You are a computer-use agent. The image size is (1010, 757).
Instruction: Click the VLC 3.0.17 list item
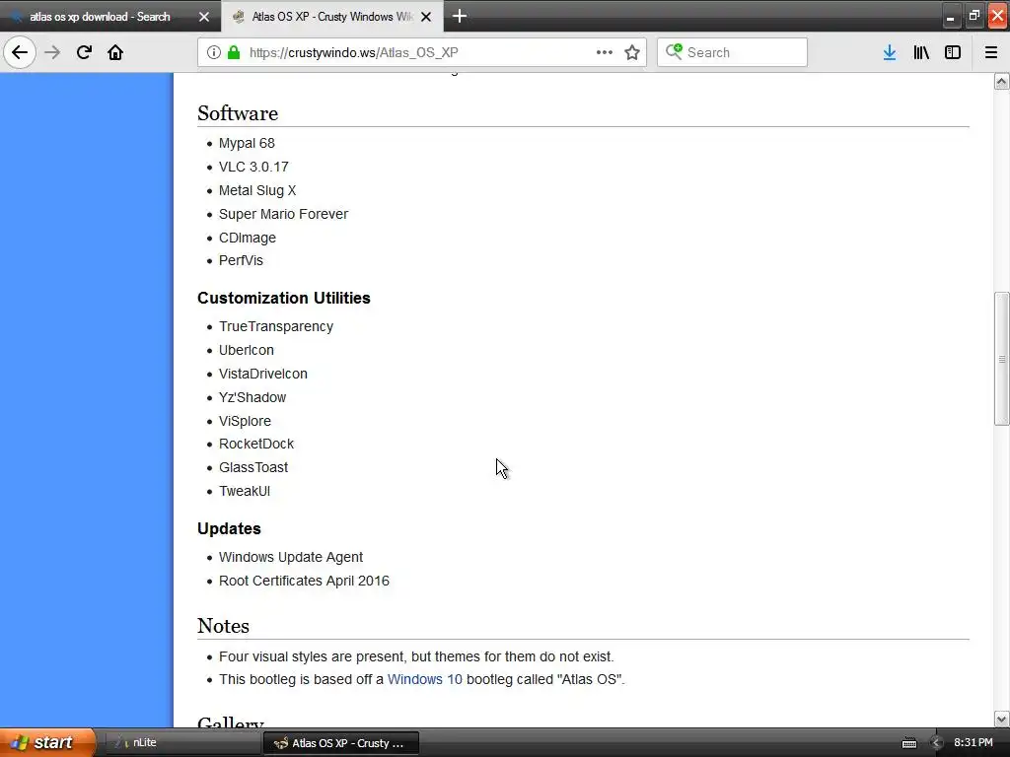tap(253, 167)
